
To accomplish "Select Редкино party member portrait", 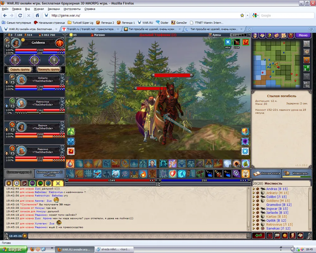I will [21, 151].
